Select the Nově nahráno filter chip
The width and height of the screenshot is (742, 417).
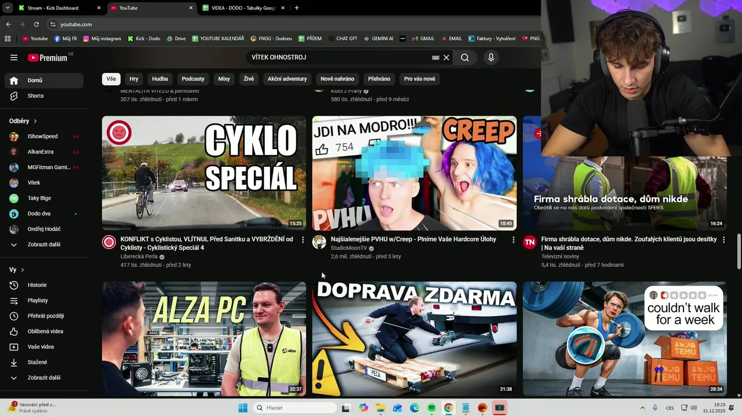click(337, 79)
